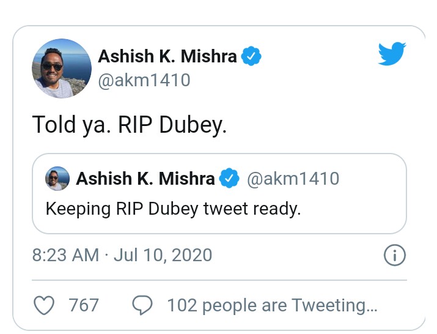Click the reply speech bubble icon
Screen dimensions: 437x334
143,305
